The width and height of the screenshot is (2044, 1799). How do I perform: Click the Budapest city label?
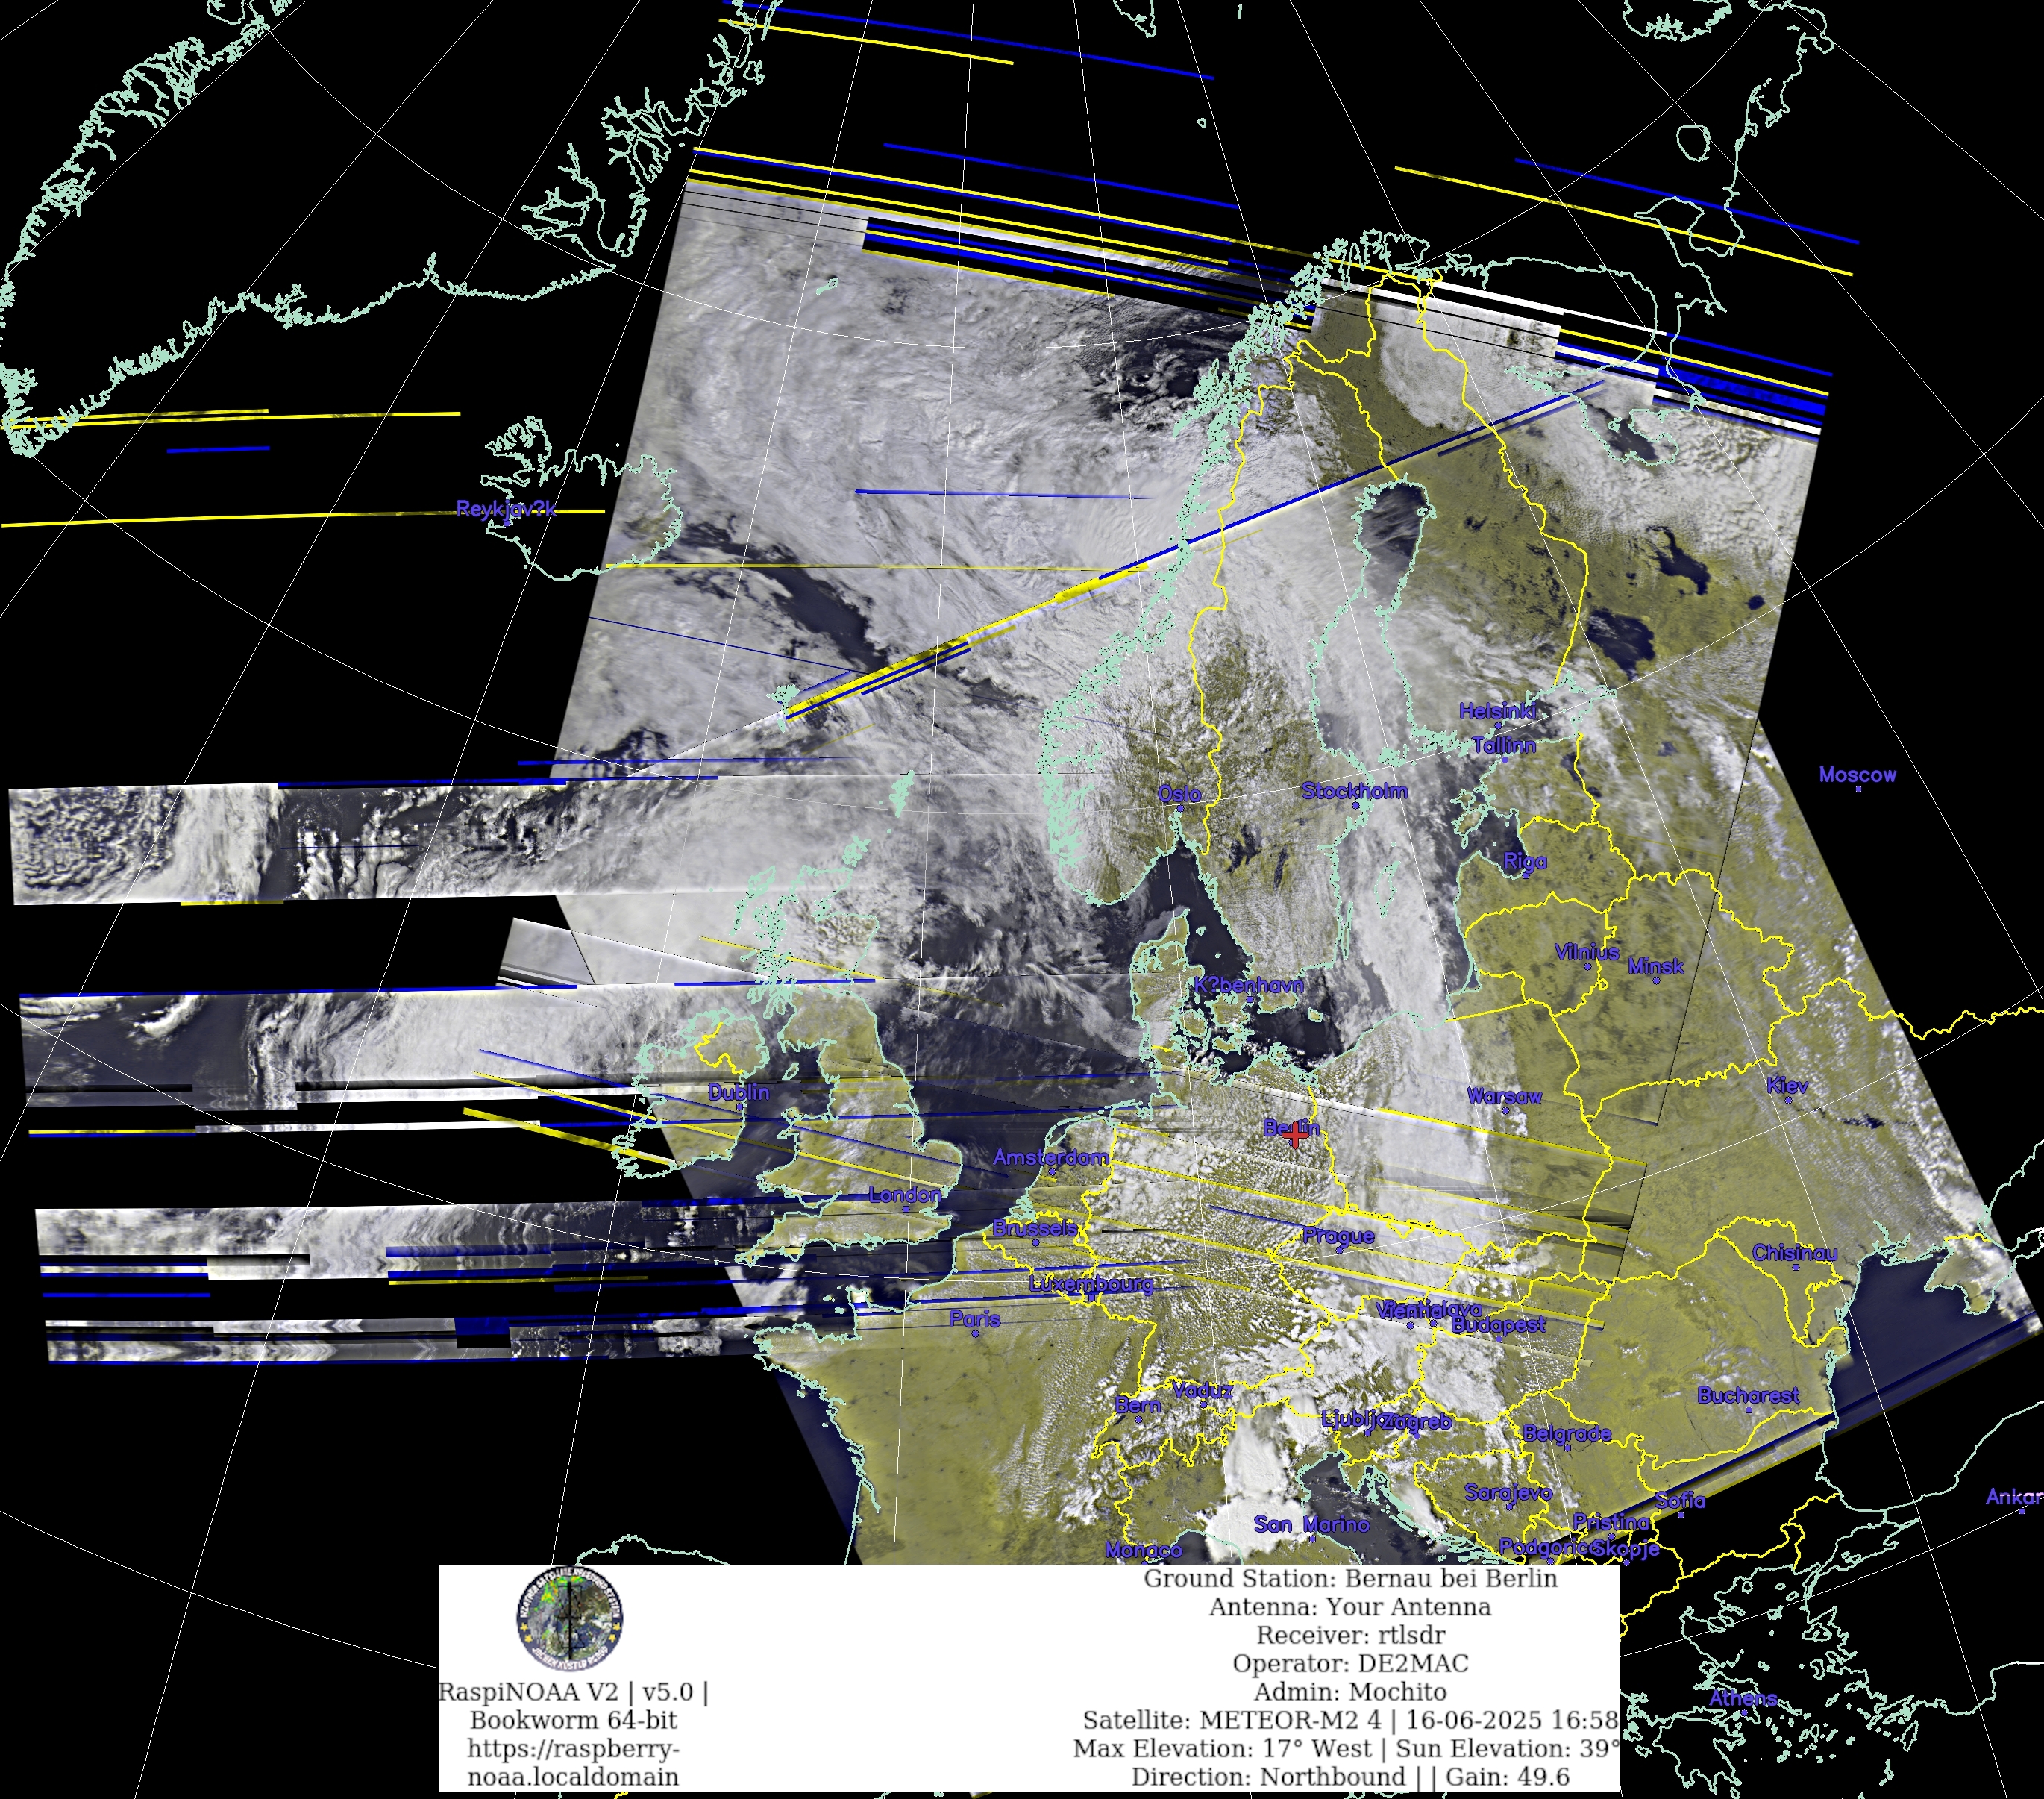click(1498, 1324)
